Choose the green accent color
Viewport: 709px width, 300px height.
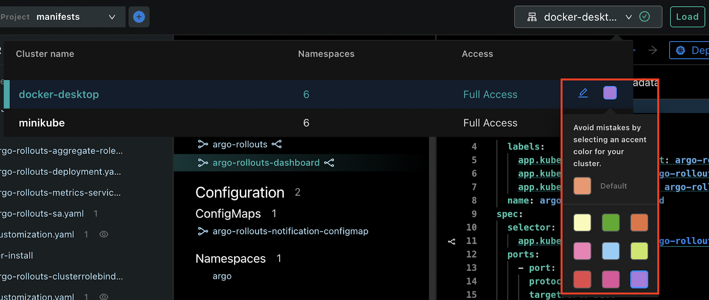611,223
